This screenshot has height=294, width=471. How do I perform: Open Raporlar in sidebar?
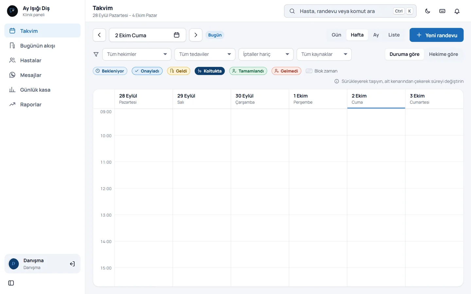point(43,105)
